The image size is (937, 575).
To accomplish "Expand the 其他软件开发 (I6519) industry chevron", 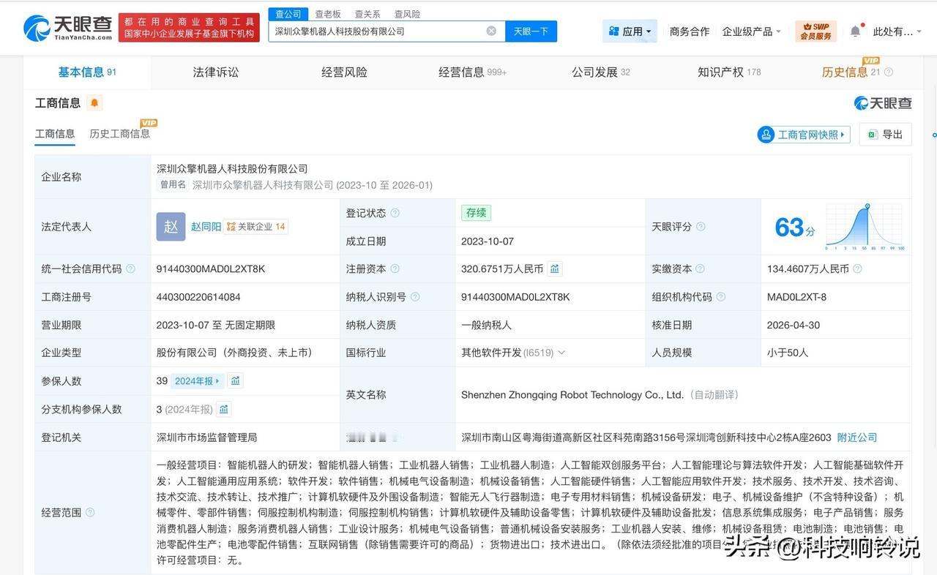I will click(561, 353).
